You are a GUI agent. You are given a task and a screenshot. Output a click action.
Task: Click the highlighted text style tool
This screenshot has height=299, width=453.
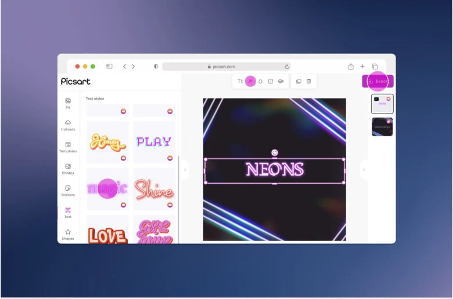tap(250, 81)
